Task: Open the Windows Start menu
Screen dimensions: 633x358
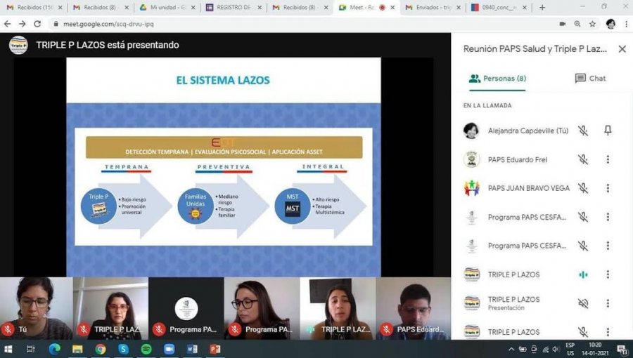Action: pos(8,349)
